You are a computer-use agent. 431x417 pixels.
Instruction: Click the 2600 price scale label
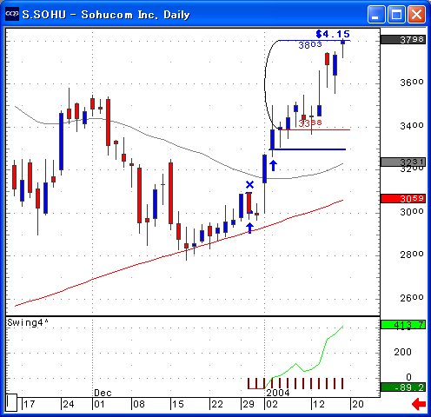click(412, 298)
